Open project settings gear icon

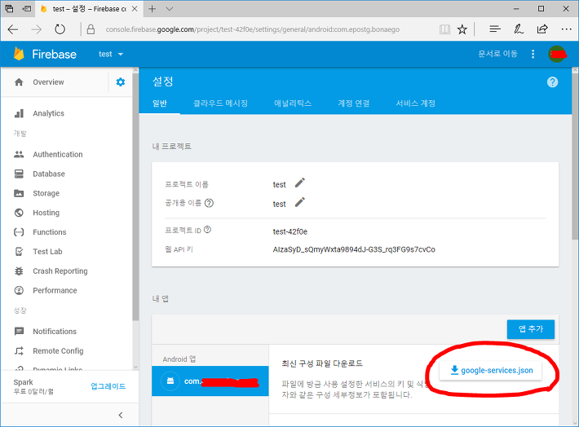(x=121, y=82)
